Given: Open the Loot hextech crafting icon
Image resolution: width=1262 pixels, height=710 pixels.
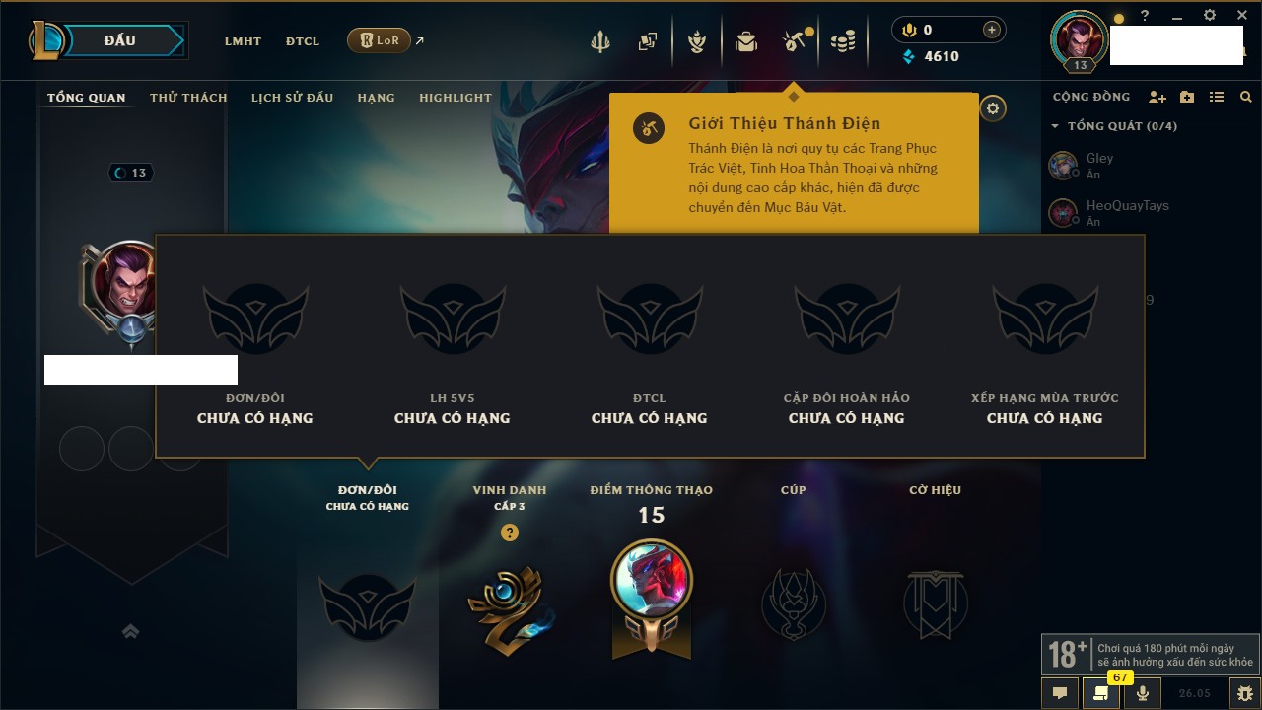Looking at the screenshot, I should coord(697,41).
